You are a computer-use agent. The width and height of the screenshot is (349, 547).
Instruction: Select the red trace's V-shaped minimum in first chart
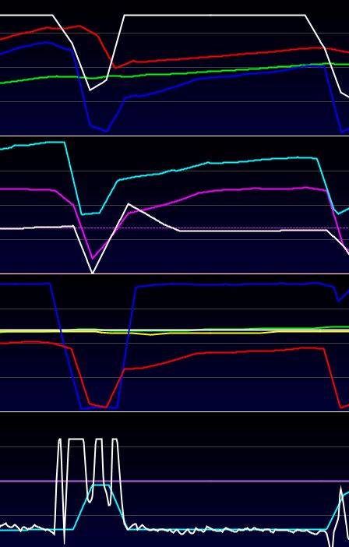pyautogui.click(x=115, y=67)
